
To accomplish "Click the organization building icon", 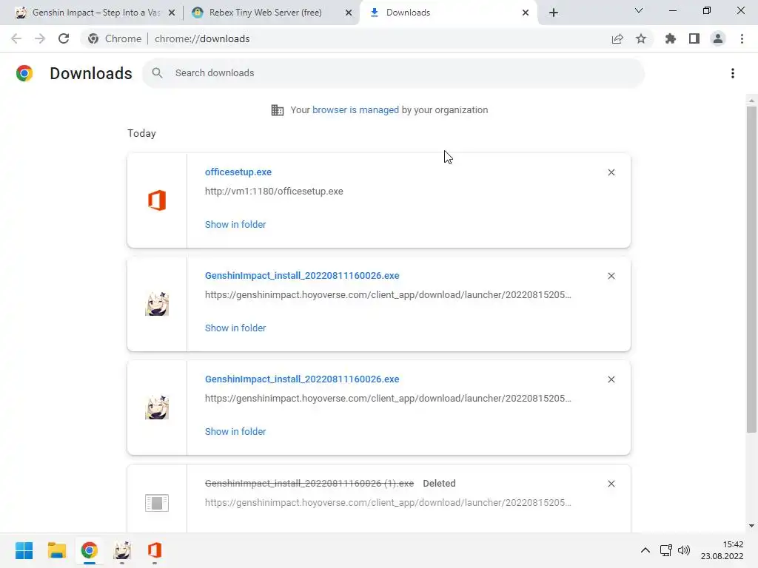I will pyautogui.click(x=278, y=110).
